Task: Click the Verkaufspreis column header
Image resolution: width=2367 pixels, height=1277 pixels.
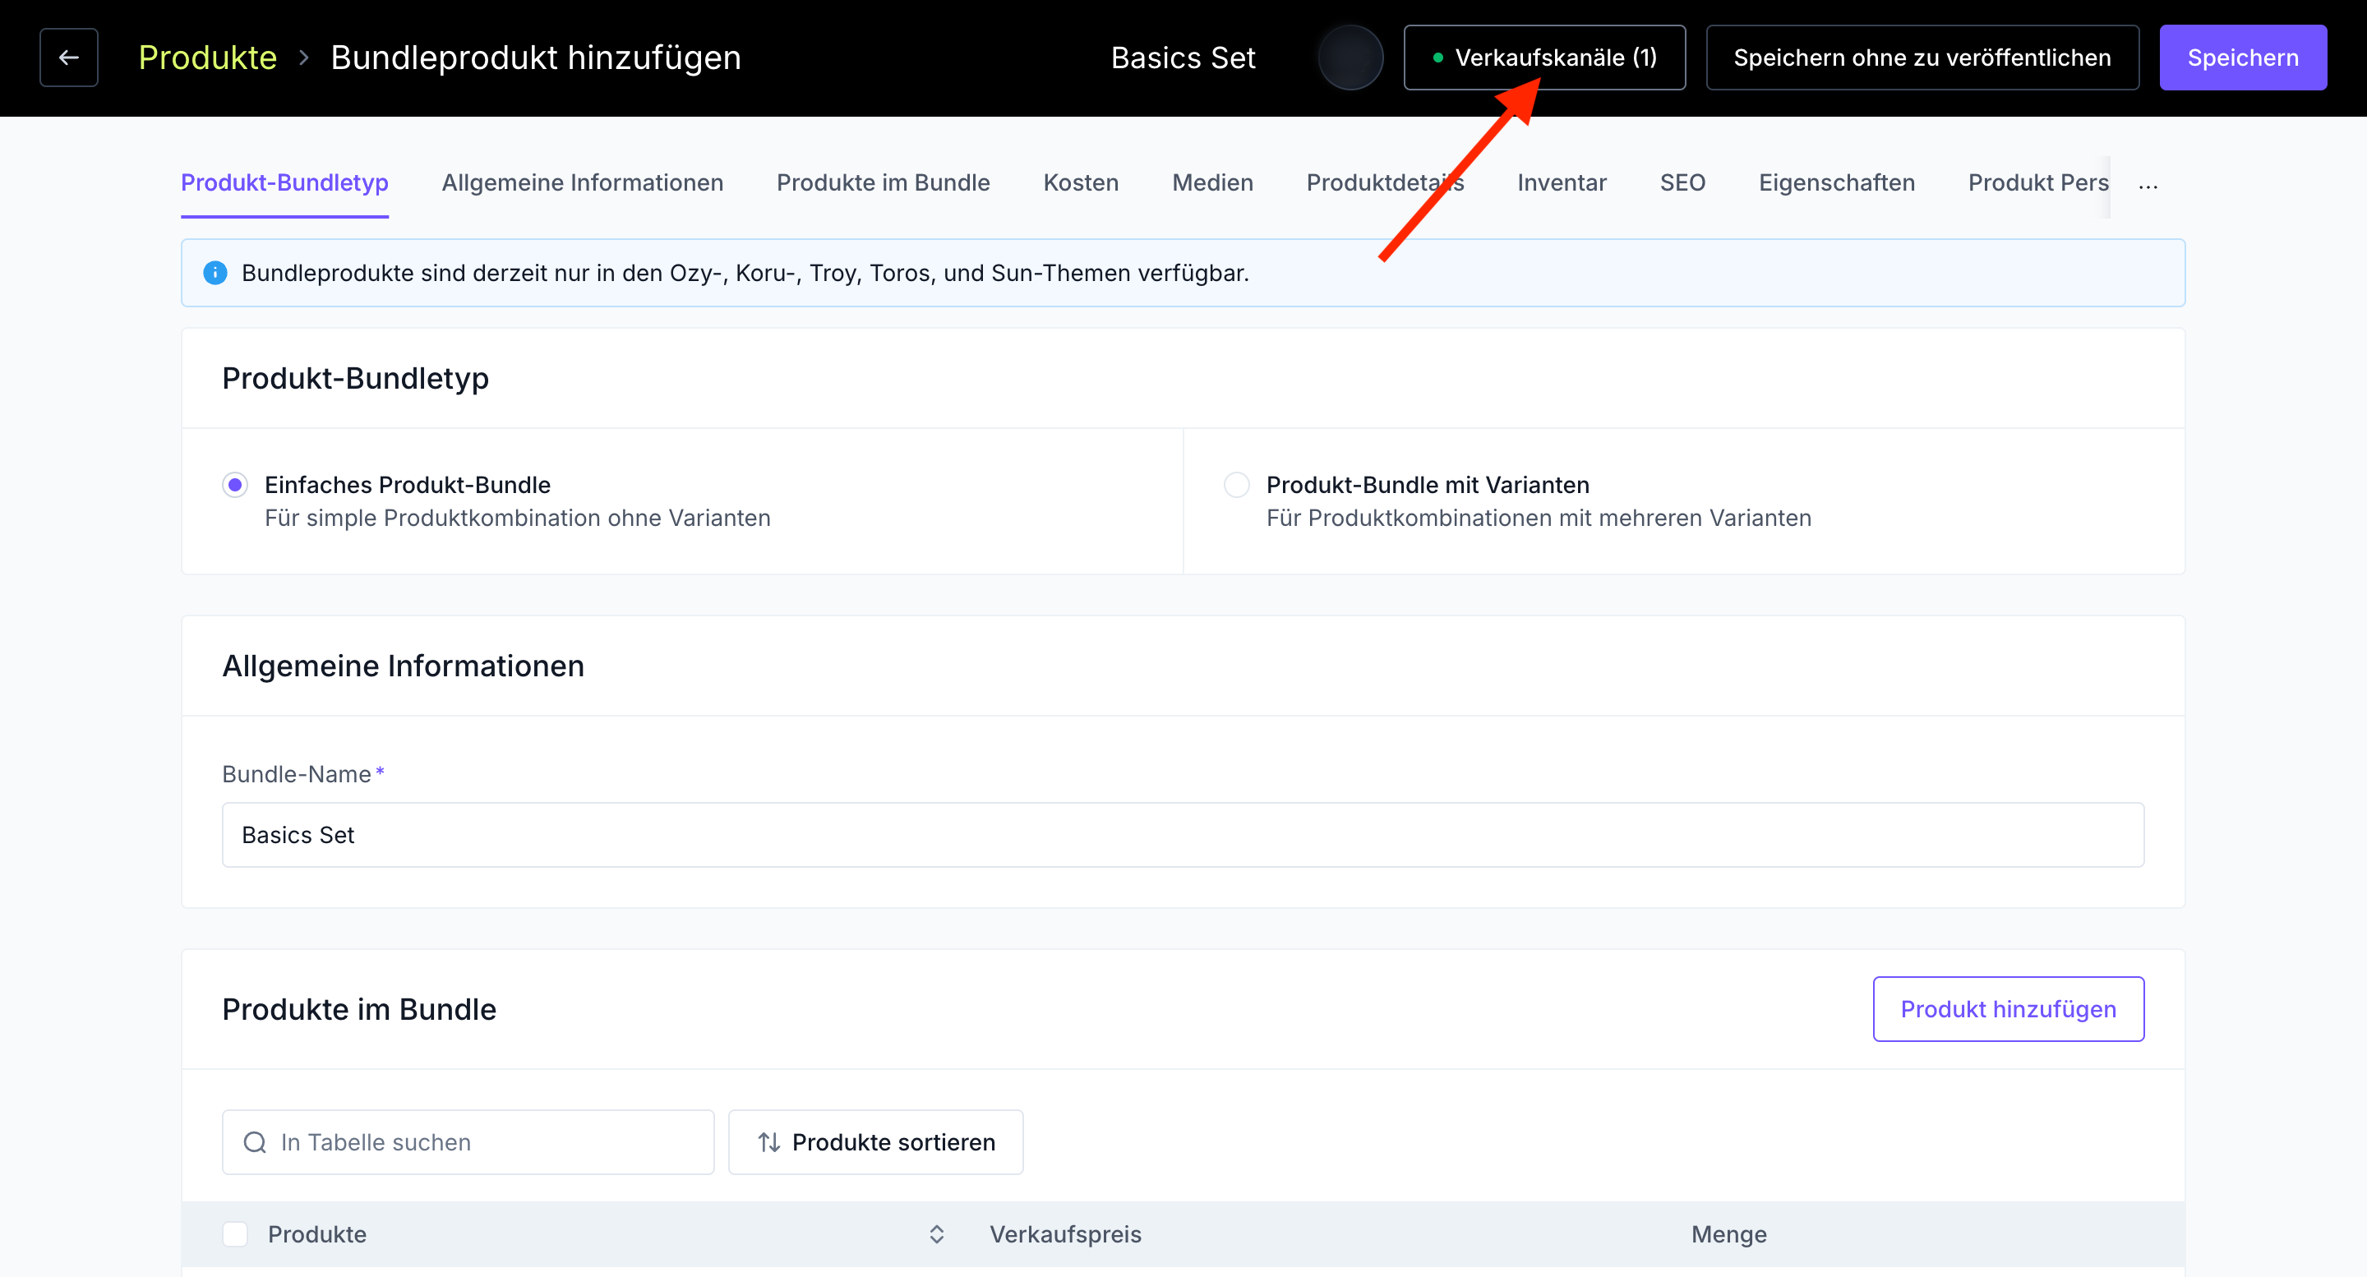Action: tap(1065, 1233)
